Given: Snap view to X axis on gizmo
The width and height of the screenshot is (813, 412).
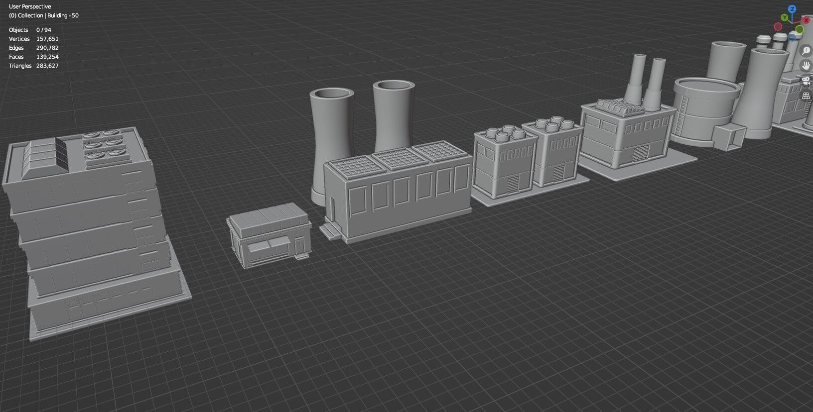Looking at the screenshot, I should coord(807,20).
